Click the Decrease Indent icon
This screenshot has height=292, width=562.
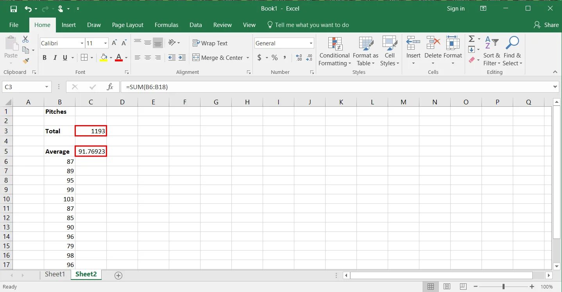tap(172, 57)
